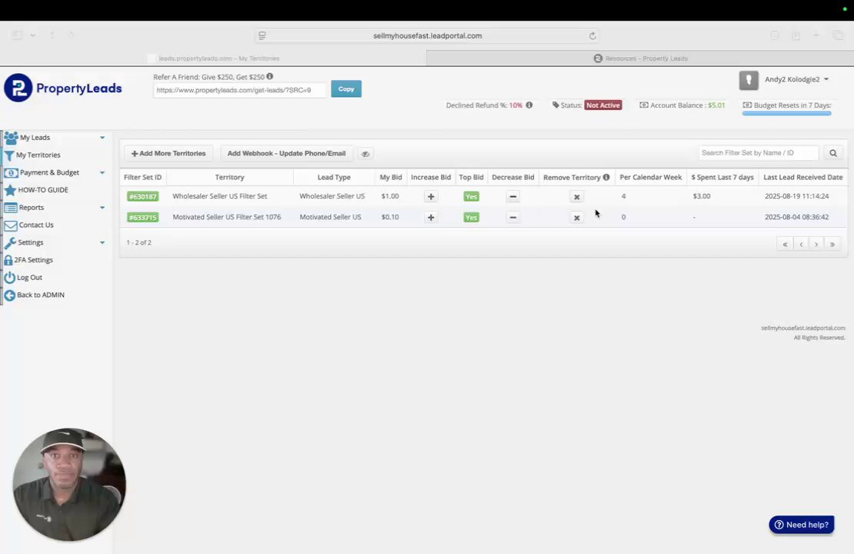This screenshot has width=854, height=554.
Task: Click the Account Balance $5.01 value
Action: pyautogui.click(x=716, y=105)
